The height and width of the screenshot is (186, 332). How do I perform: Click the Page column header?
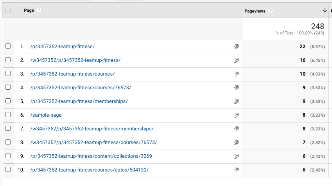coord(29,11)
